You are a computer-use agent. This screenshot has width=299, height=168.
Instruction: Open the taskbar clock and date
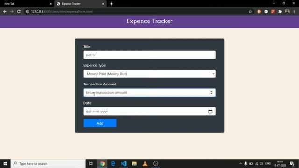tap(280, 164)
